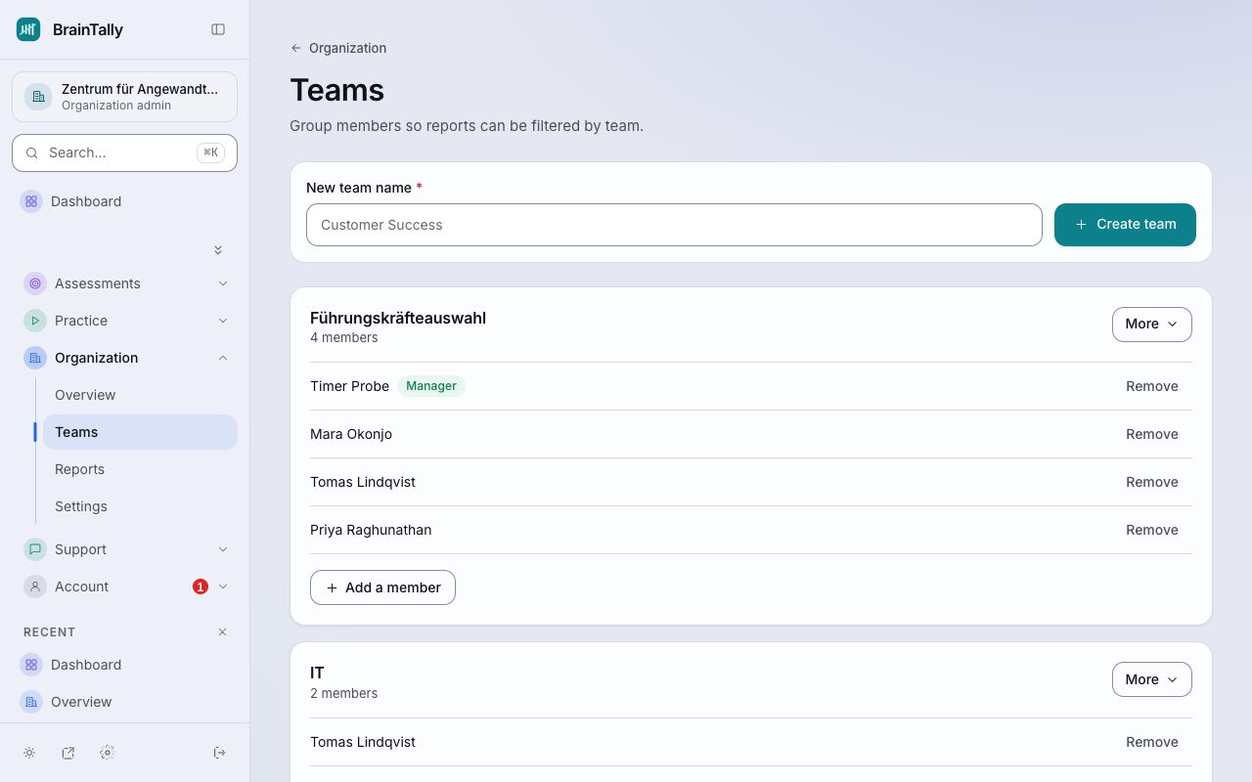Remove Mara Okonjo from the team
The width and height of the screenshot is (1252, 782).
coord(1152,434)
